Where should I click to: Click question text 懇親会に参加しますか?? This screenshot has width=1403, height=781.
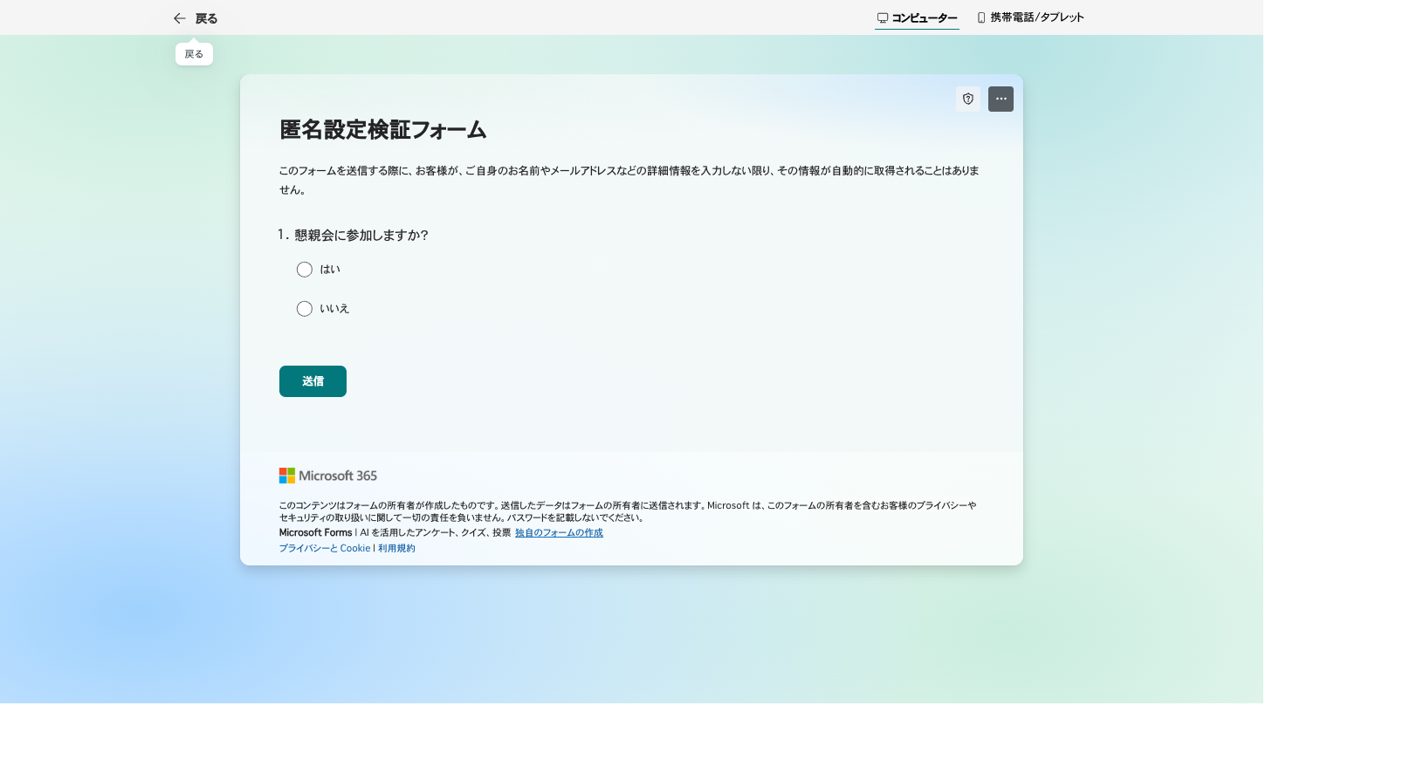[361, 235]
